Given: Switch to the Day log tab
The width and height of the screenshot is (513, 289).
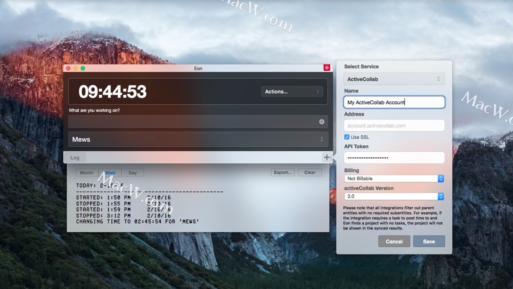Looking at the screenshot, I should pyautogui.click(x=133, y=173).
